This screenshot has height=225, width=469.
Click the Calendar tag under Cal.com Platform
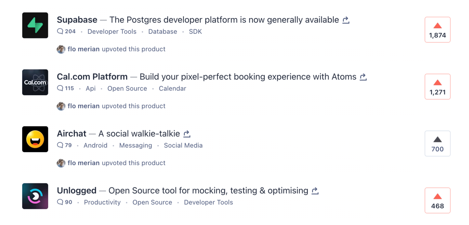[172, 88]
